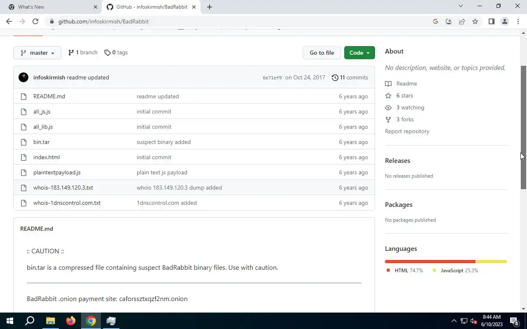View the 3 forks link
The height and width of the screenshot is (329, 527).
tap(399, 119)
